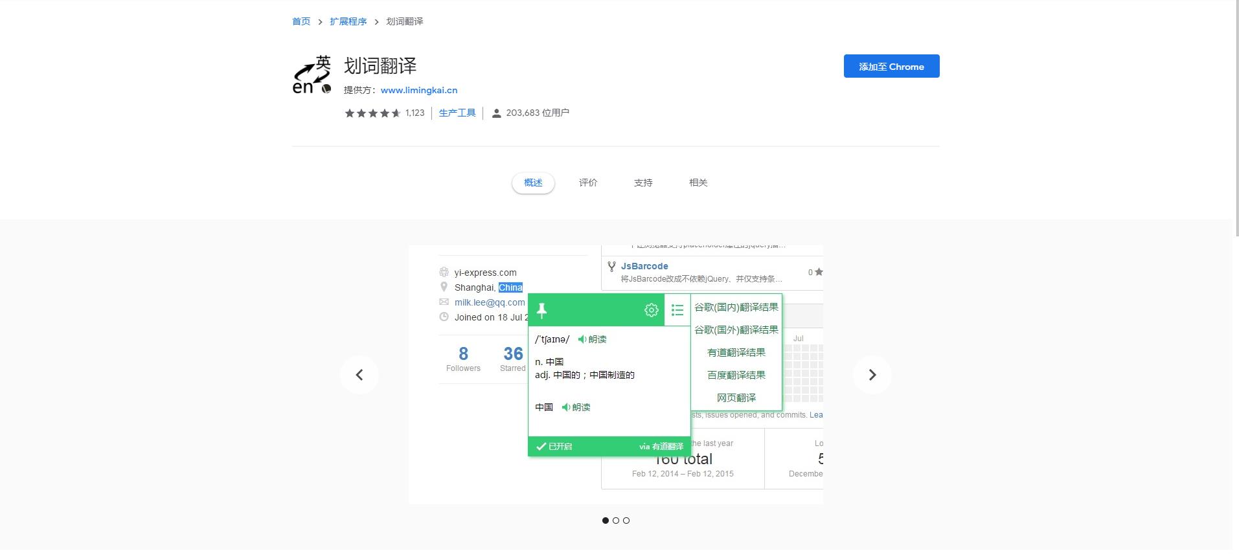The height and width of the screenshot is (560, 1239).
Task: Click the page vertical scrollbar
Action: (1236, 118)
